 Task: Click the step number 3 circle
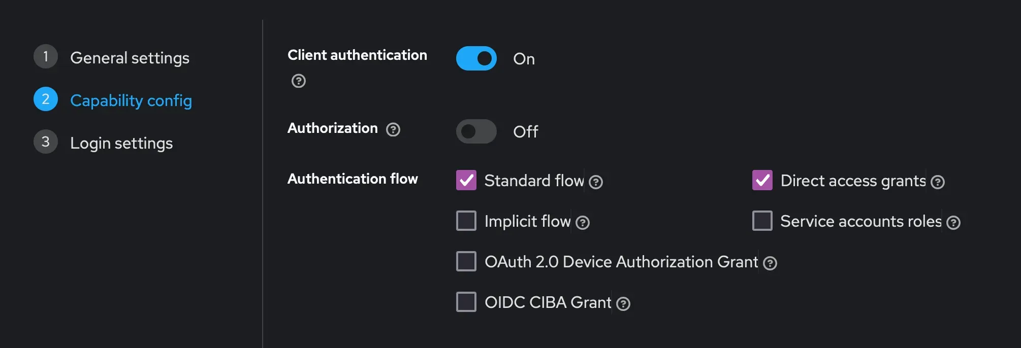pos(46,142)
